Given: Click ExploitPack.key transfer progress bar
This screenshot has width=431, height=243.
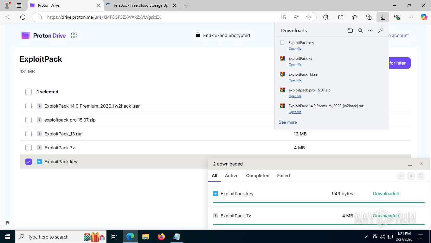Looking at the screenshot, I should pyautogui.click(x=319, y=202).
